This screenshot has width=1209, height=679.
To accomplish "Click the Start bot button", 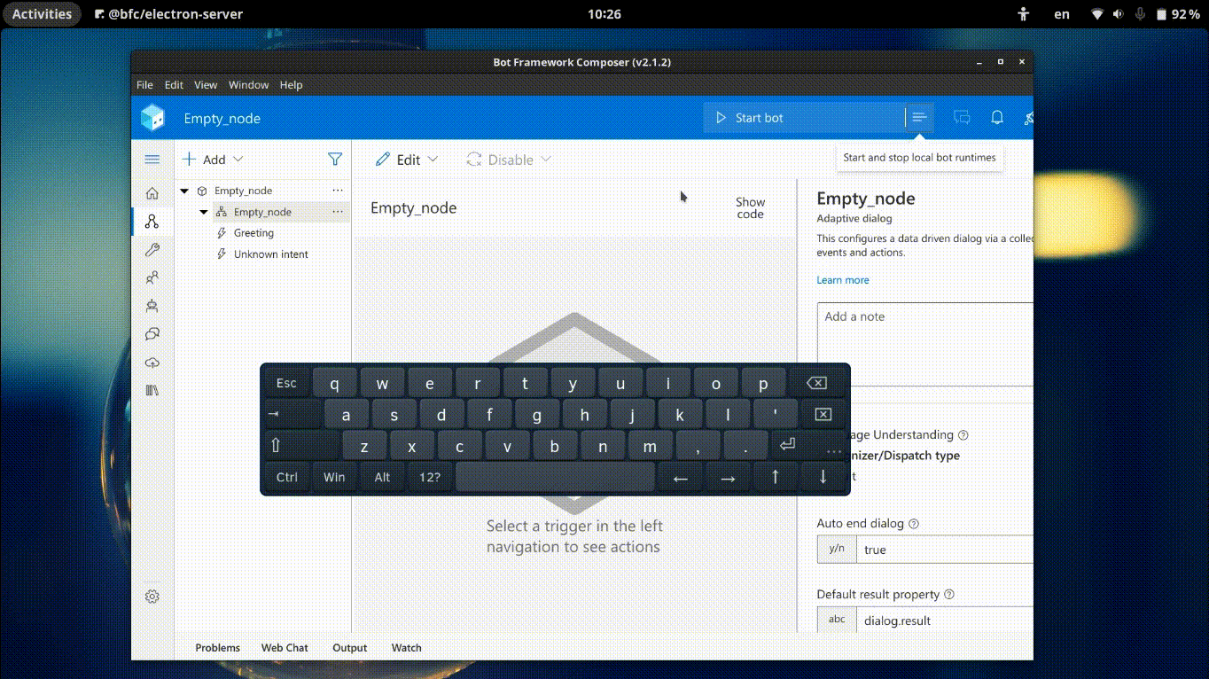I will pos(804,118).
